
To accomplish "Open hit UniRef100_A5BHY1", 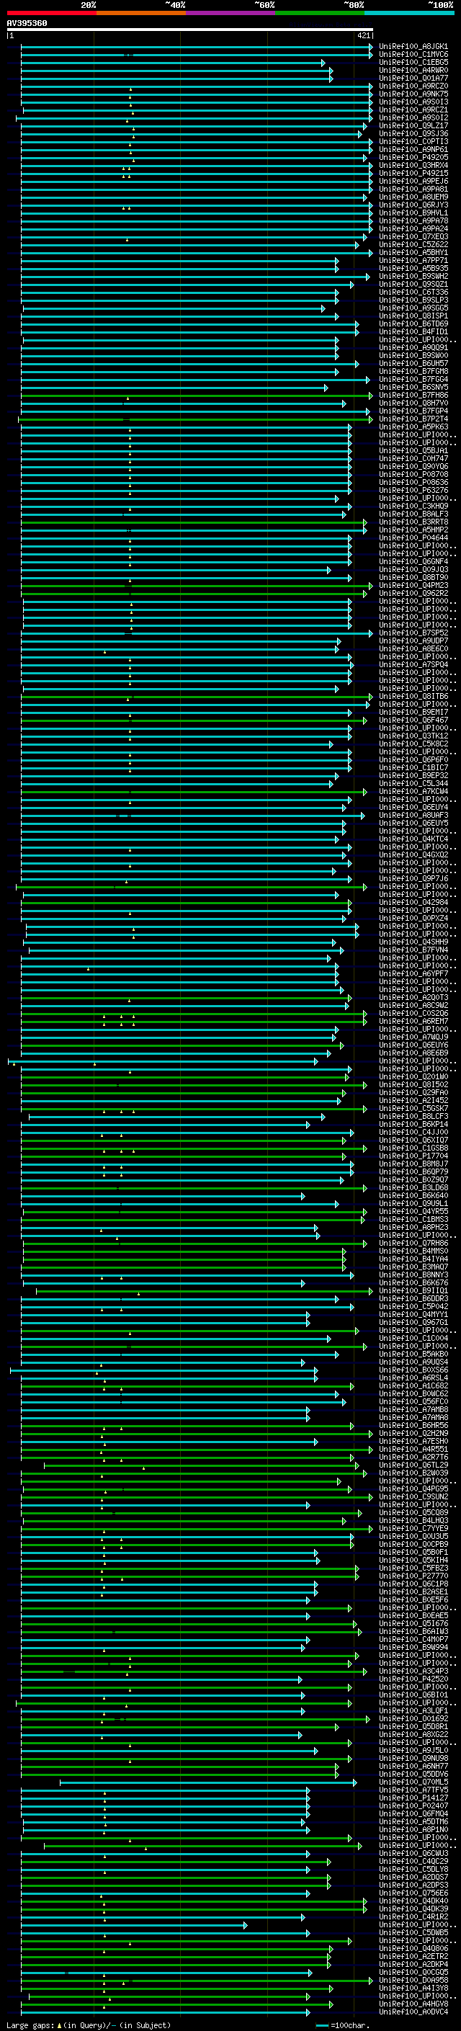I will pyautogui.click(x=413, y=253).
